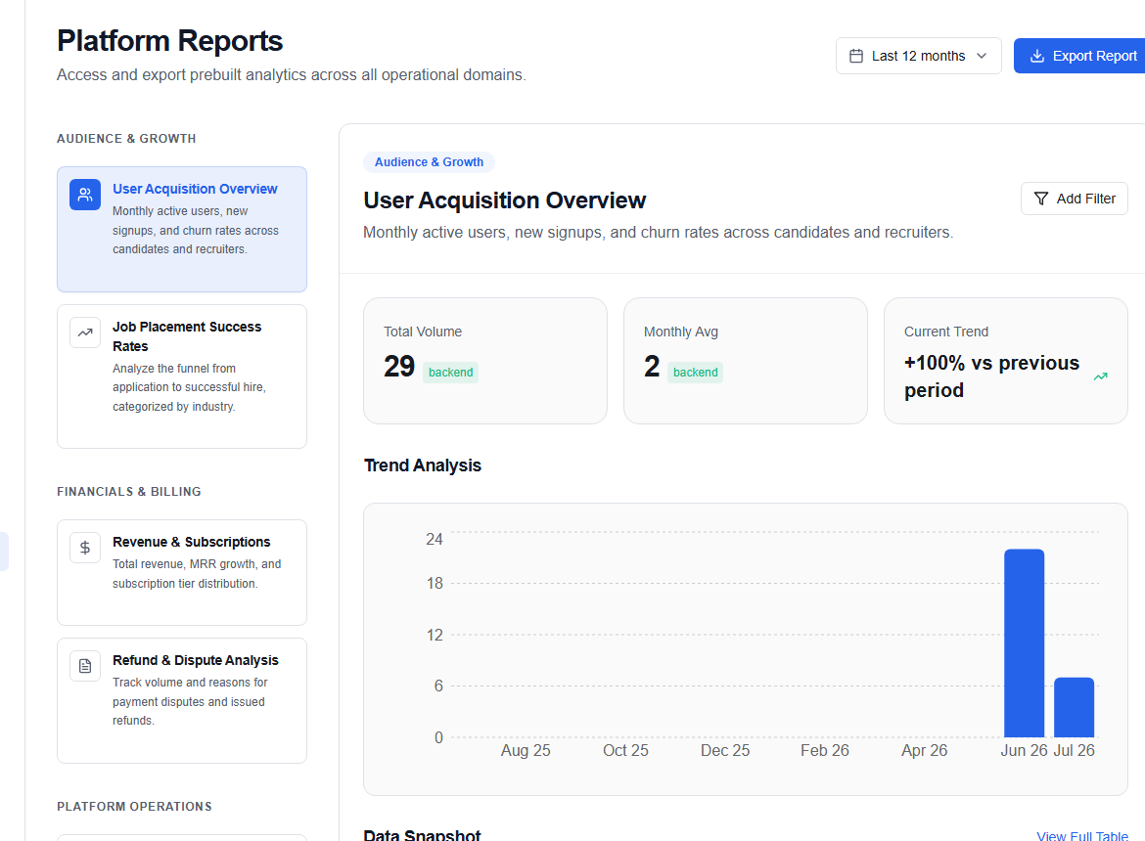Click the Apr 26 axis label
This screenshot has width=1145, height=841.
(x=925, y=751)
